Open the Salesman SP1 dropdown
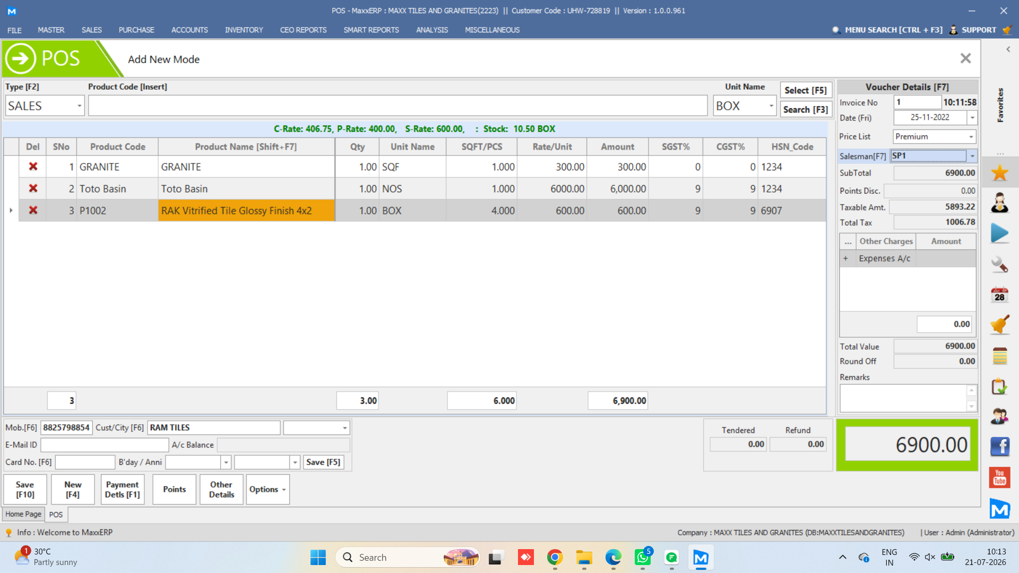The image size is (1019, 573). click(972, 156)
